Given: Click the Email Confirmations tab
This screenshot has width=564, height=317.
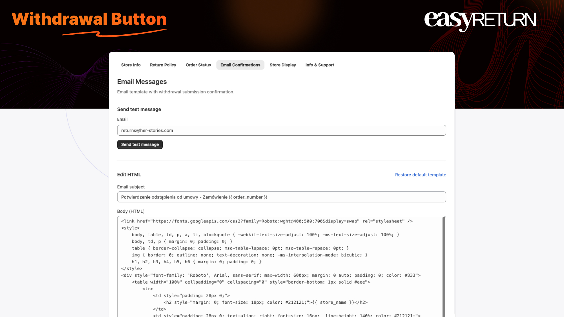Looking at the screenshot, I should coord(240,65).
